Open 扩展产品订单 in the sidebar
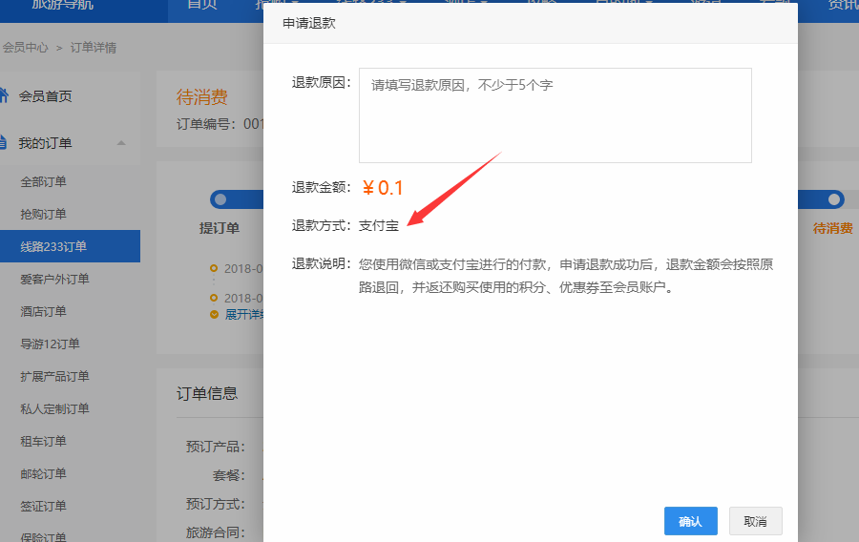The width and height of the screenshot is (859, 542). 54,377
